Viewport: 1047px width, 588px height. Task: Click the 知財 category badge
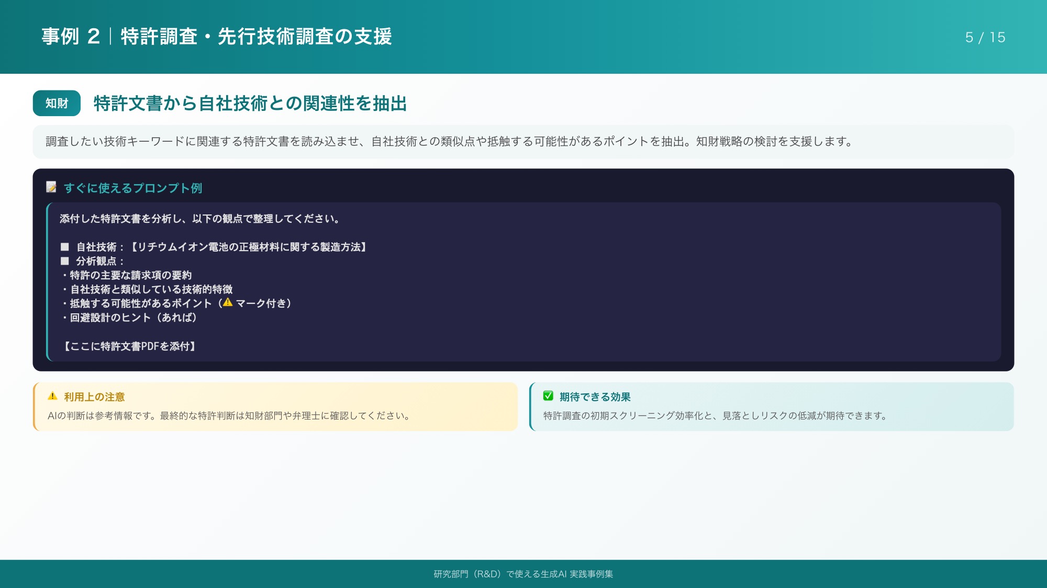pyautogui.click(x=57, y=103)
